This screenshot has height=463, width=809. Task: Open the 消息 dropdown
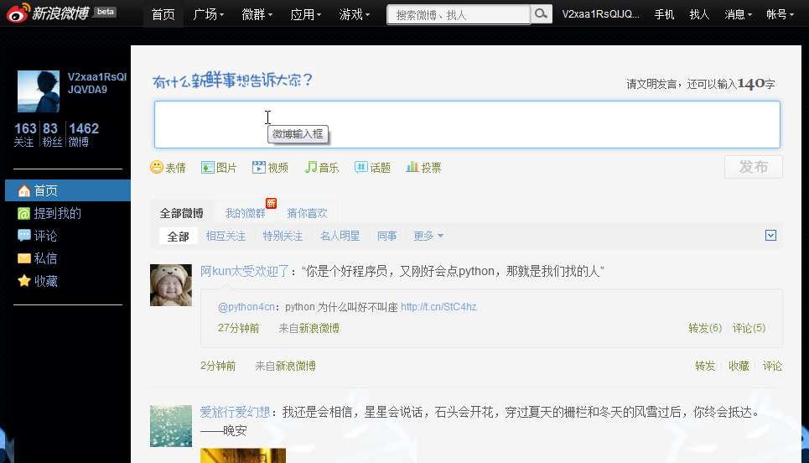click(738, 14)
